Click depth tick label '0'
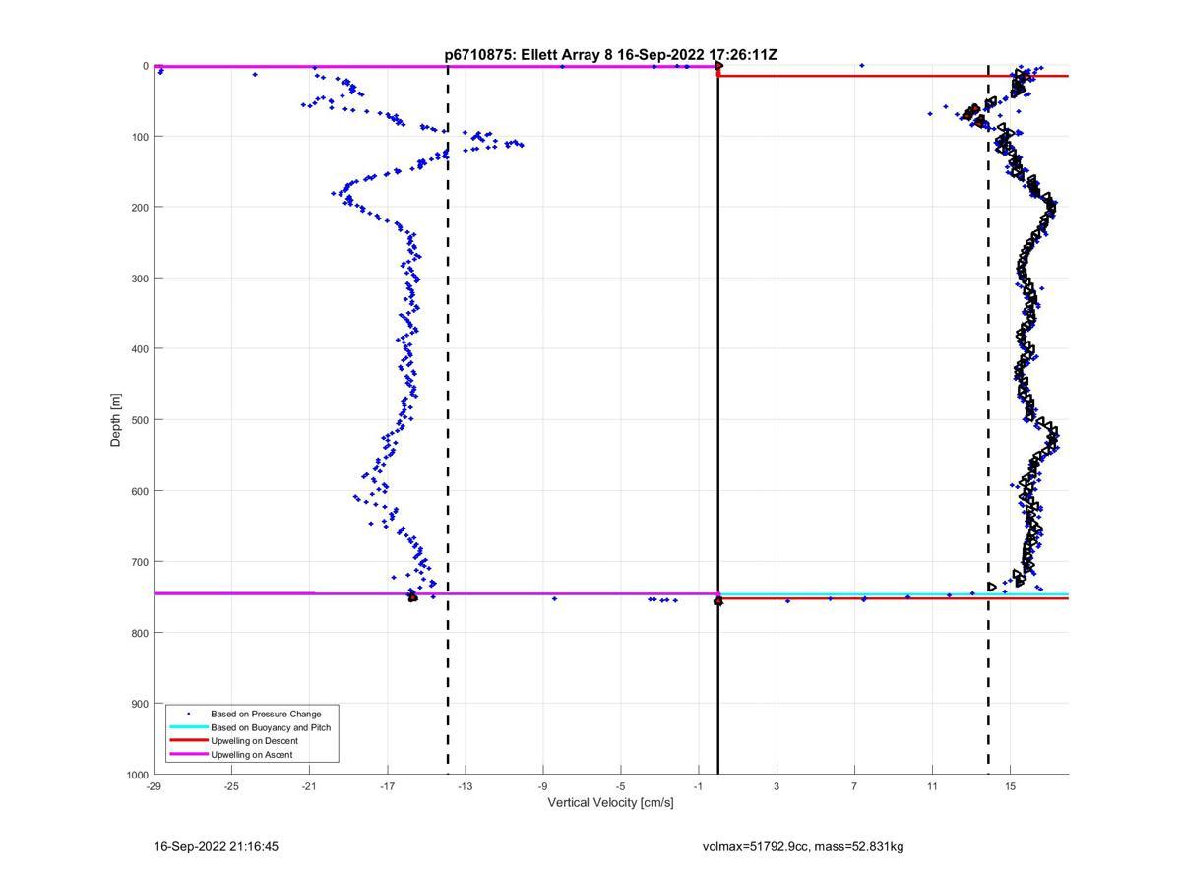The height and width of the screenshot is (871, 1181). point(146,66)
